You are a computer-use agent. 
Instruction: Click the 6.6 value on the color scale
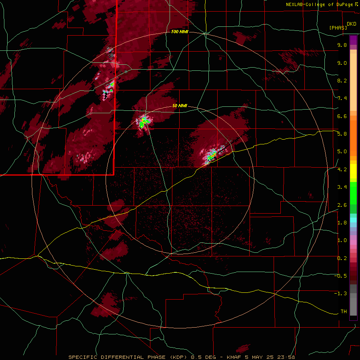pos(342,116)
